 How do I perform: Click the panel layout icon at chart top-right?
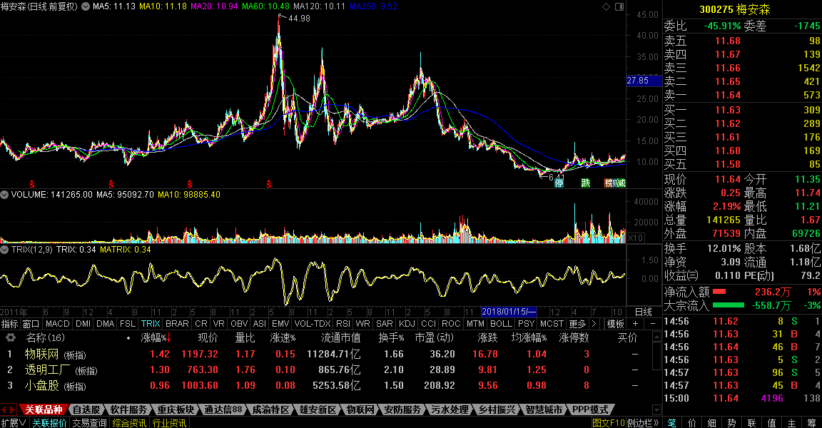coord(618,6)
